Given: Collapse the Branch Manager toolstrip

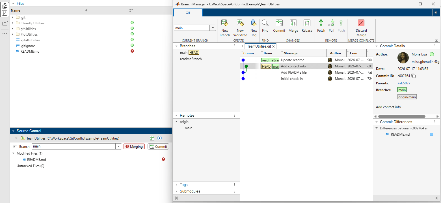Looking at the screenshot, I should pos(436,40).
